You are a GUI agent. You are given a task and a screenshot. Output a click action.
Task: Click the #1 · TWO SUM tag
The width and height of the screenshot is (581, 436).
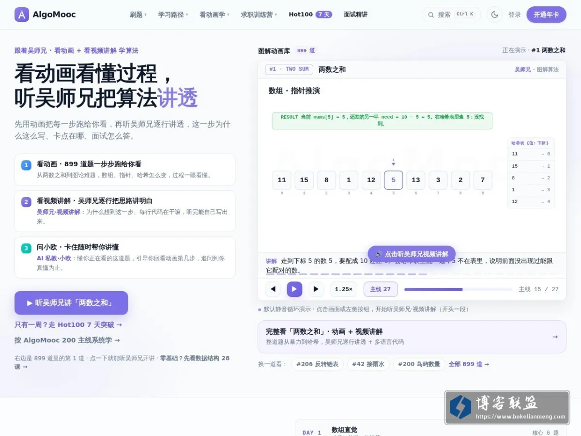289,69
